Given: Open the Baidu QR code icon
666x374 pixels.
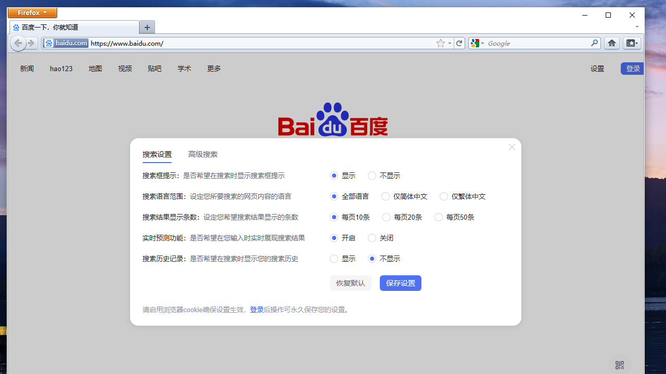Looking at the screenshot, I should pos(619,365).
